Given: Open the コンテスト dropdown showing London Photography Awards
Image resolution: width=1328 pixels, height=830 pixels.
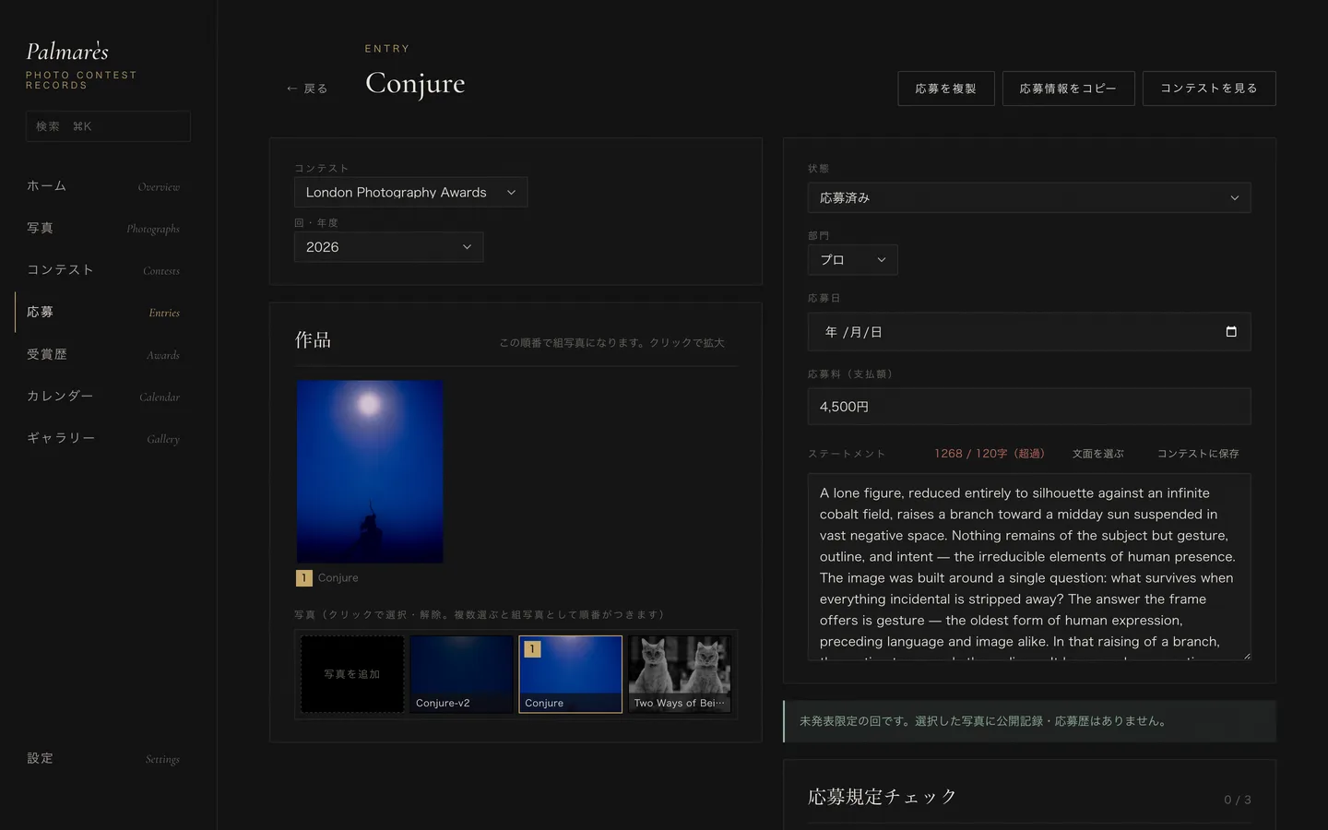Looking at the screenshot, I should (410, 192).
